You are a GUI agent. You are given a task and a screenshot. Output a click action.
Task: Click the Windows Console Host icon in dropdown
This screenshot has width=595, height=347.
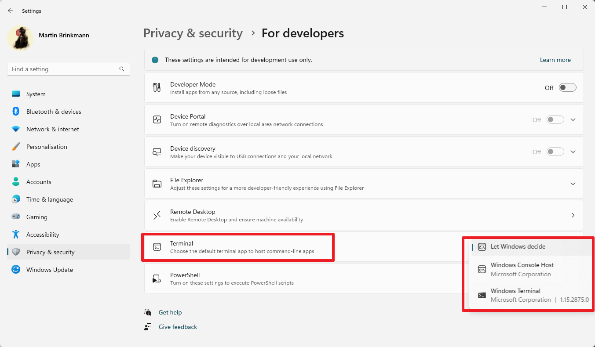482,269
